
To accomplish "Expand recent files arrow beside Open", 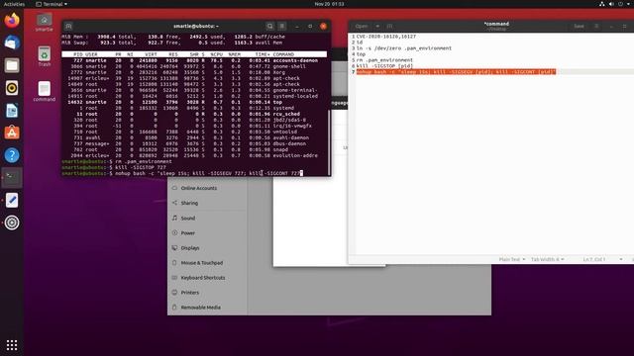I will [377, 27].
